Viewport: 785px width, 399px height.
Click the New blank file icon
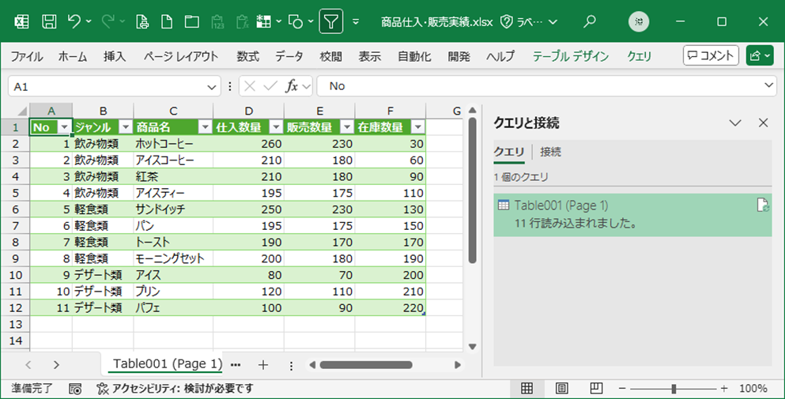(167, 21)
